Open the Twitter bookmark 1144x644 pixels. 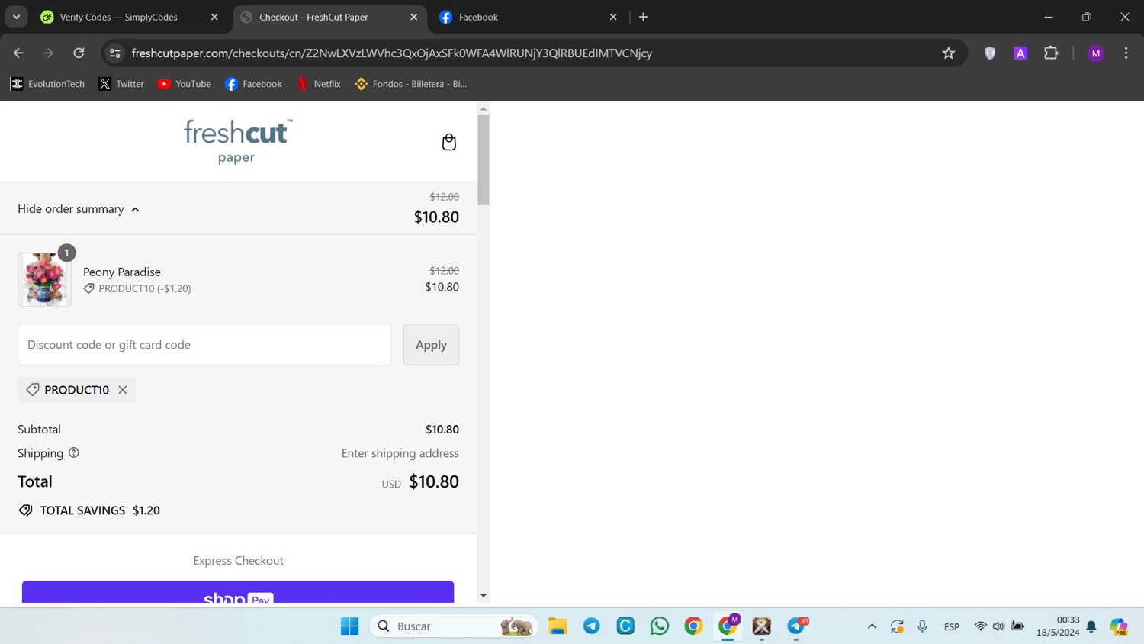pyautogui.click(x=121, y=84)
